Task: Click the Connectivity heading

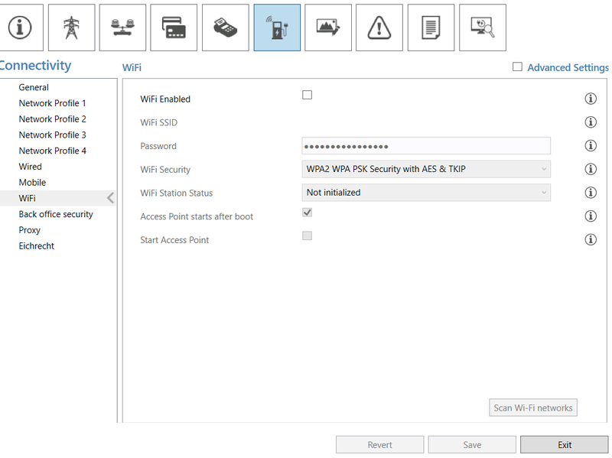Action: (x=35, y=65)
